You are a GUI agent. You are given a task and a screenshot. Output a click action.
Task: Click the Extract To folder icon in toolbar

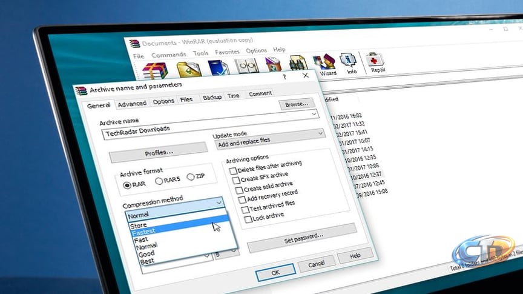[x=189, y=69]
